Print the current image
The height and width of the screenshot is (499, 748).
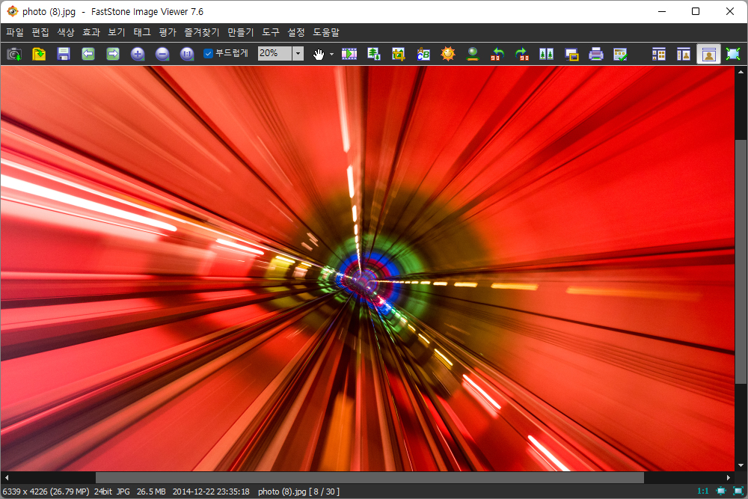click(x=596, y=54)
